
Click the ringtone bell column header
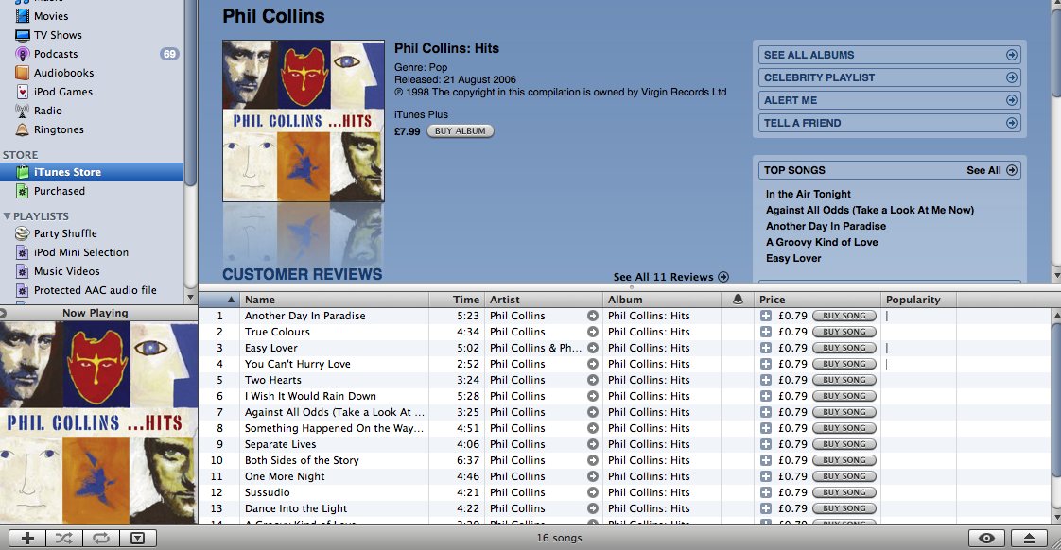tap(738, 300)
